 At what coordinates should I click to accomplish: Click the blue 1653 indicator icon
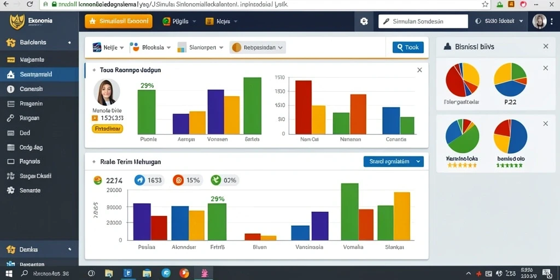(139, 180)
